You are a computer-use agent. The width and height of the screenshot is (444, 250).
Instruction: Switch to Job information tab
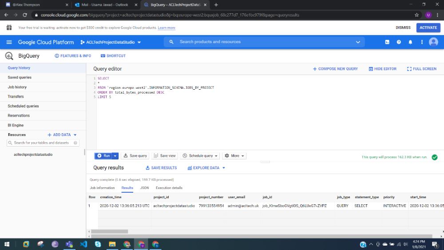(102, 188)
